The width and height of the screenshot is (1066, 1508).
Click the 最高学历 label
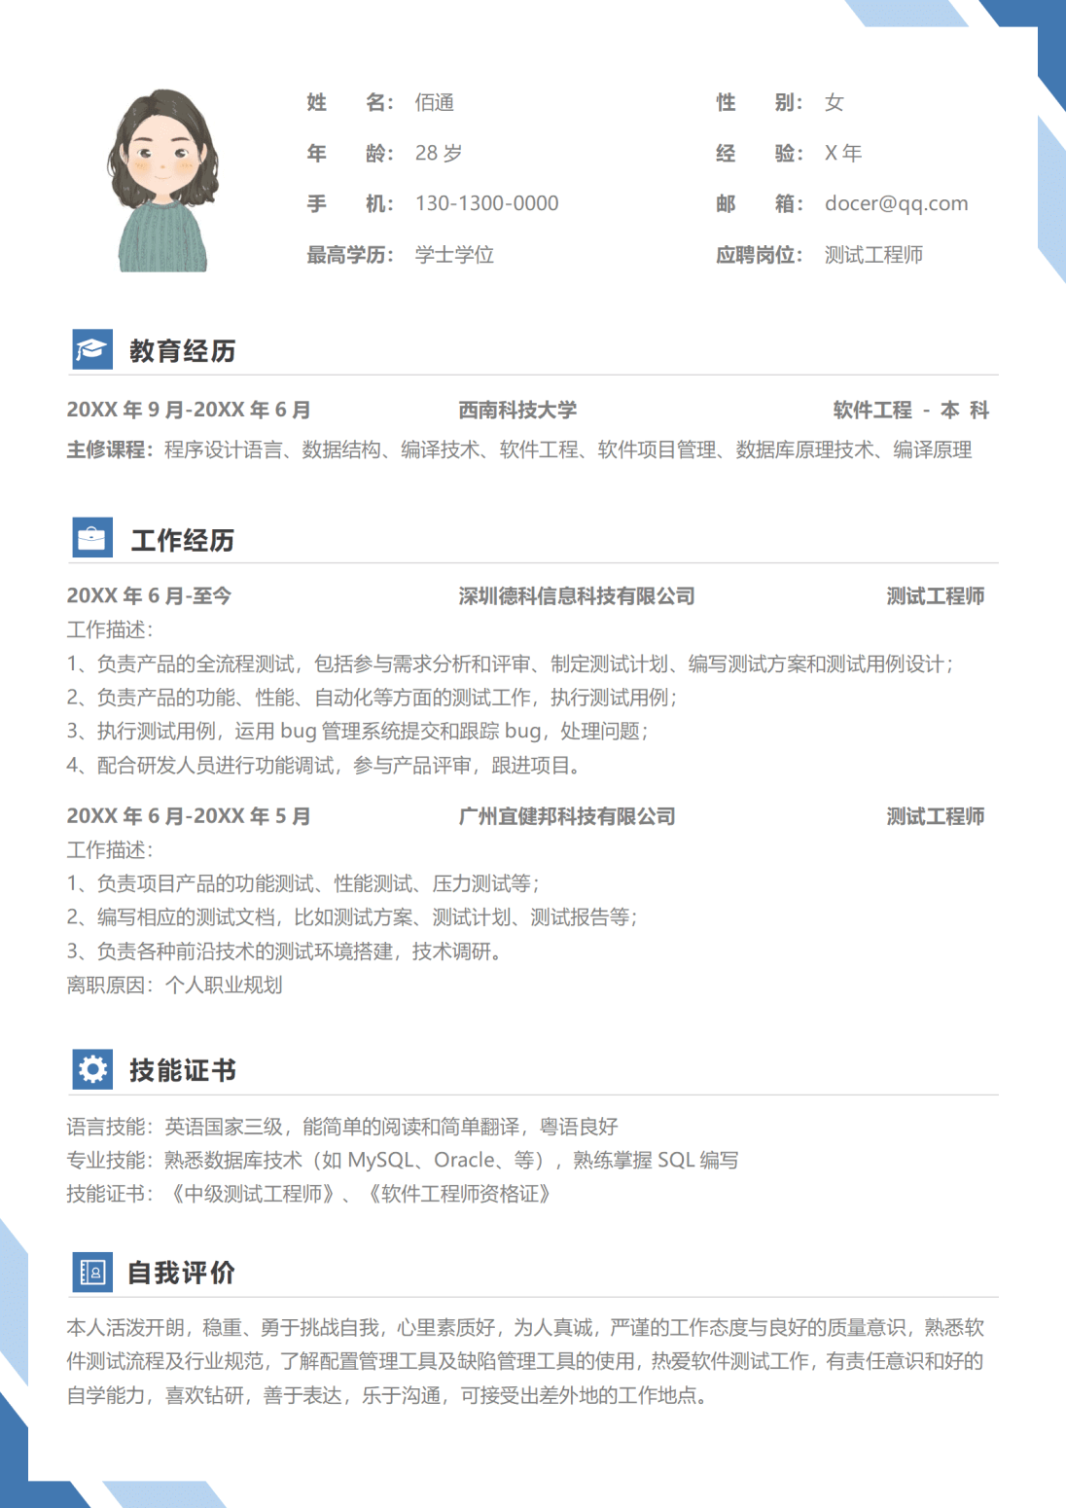click(x=350, y=255)
